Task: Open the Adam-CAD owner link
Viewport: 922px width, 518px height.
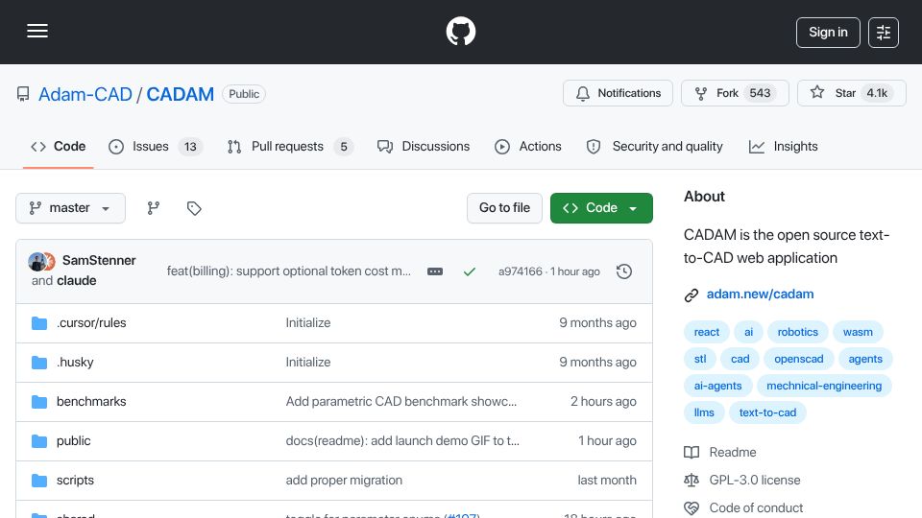Action: click(x=85, y=94)
